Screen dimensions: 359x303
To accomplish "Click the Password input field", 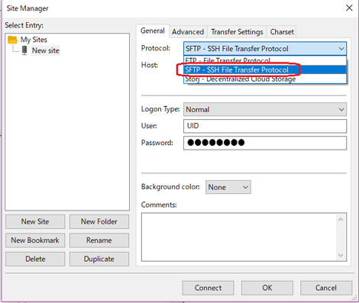I will pyautogui.click(x=265, y=143).
